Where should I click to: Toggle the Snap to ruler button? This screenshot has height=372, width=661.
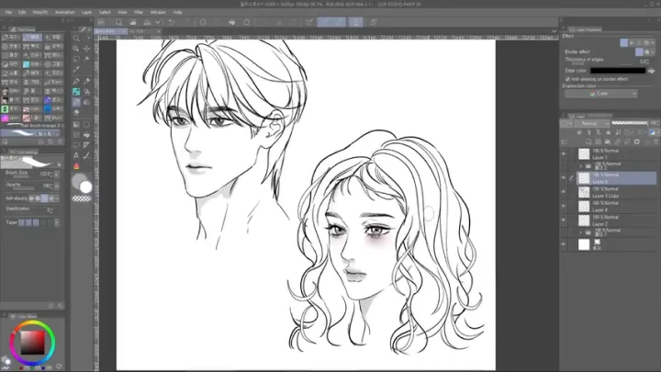[x=325, y=22]
